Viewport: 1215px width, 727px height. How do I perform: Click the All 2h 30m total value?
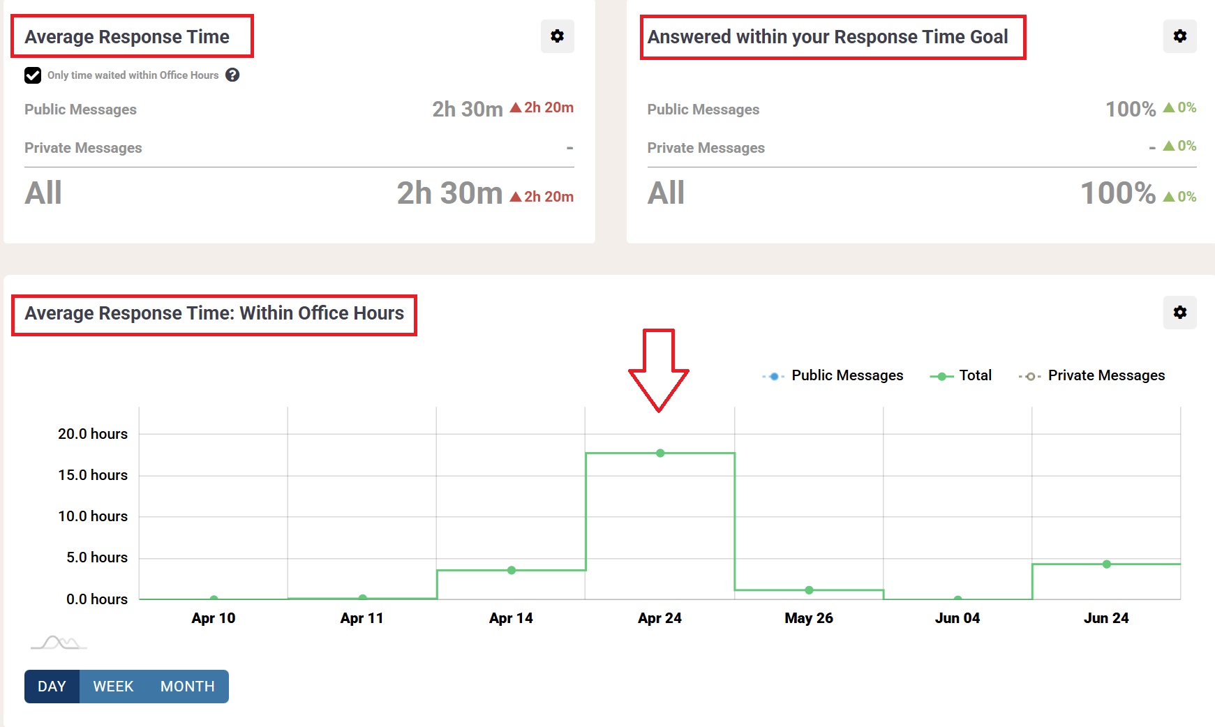pyautogui.click(x=449, y=193)
